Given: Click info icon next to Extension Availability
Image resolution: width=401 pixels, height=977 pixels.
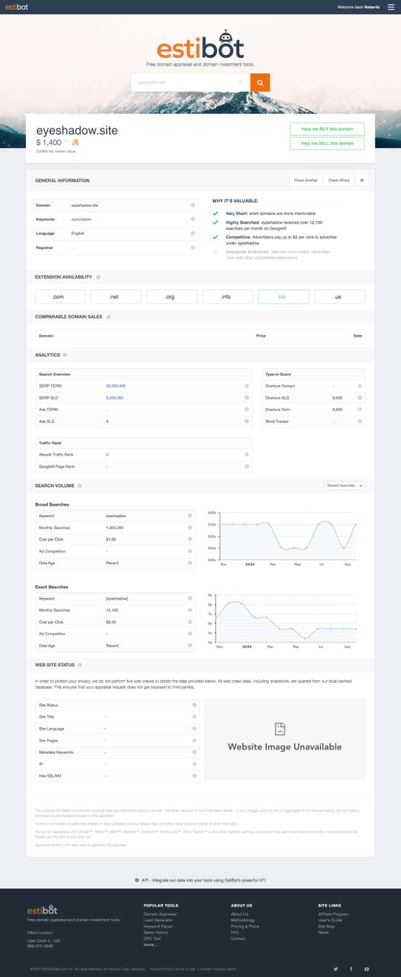Looking at the screenshot, I should coord(98,277).
